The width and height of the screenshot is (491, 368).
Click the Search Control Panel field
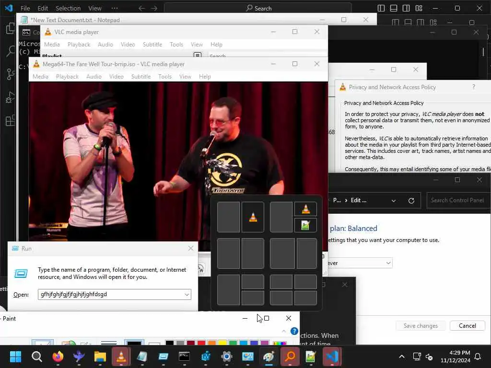pyautogui.click(x=459, y=200)
